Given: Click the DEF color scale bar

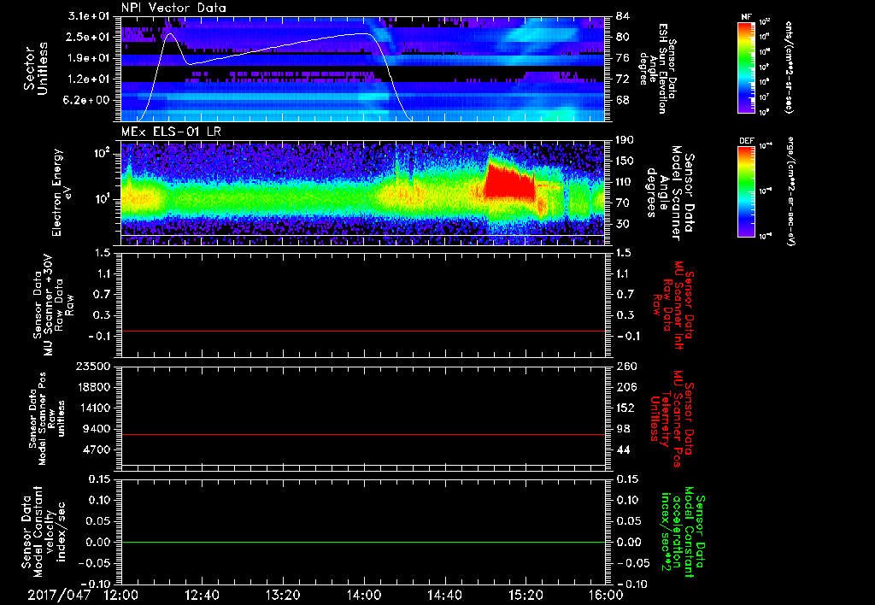Looking at the screenshot, I should click(x=746, y=191).
